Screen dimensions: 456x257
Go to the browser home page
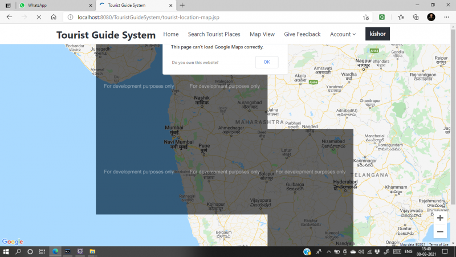click(x=54, y=17)
